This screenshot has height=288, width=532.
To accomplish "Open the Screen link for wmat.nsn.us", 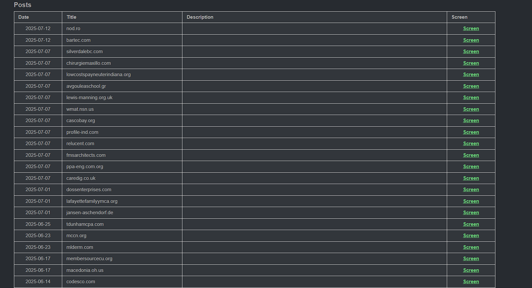I will [x=471, y=109].
